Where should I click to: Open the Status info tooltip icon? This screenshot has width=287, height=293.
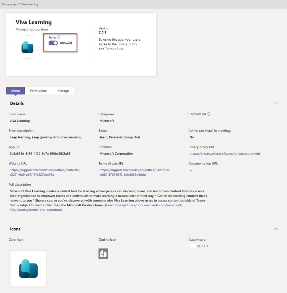pos(59,37)
